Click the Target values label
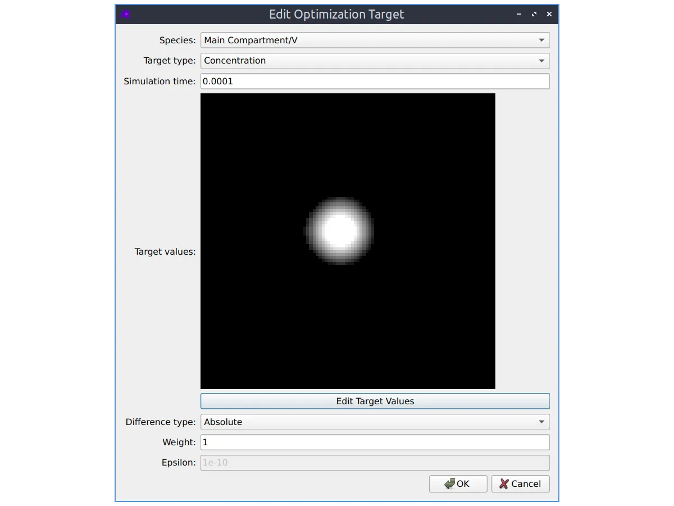Image resolution: width=674 pixels, height=506 pixels. tap(165, 251)
